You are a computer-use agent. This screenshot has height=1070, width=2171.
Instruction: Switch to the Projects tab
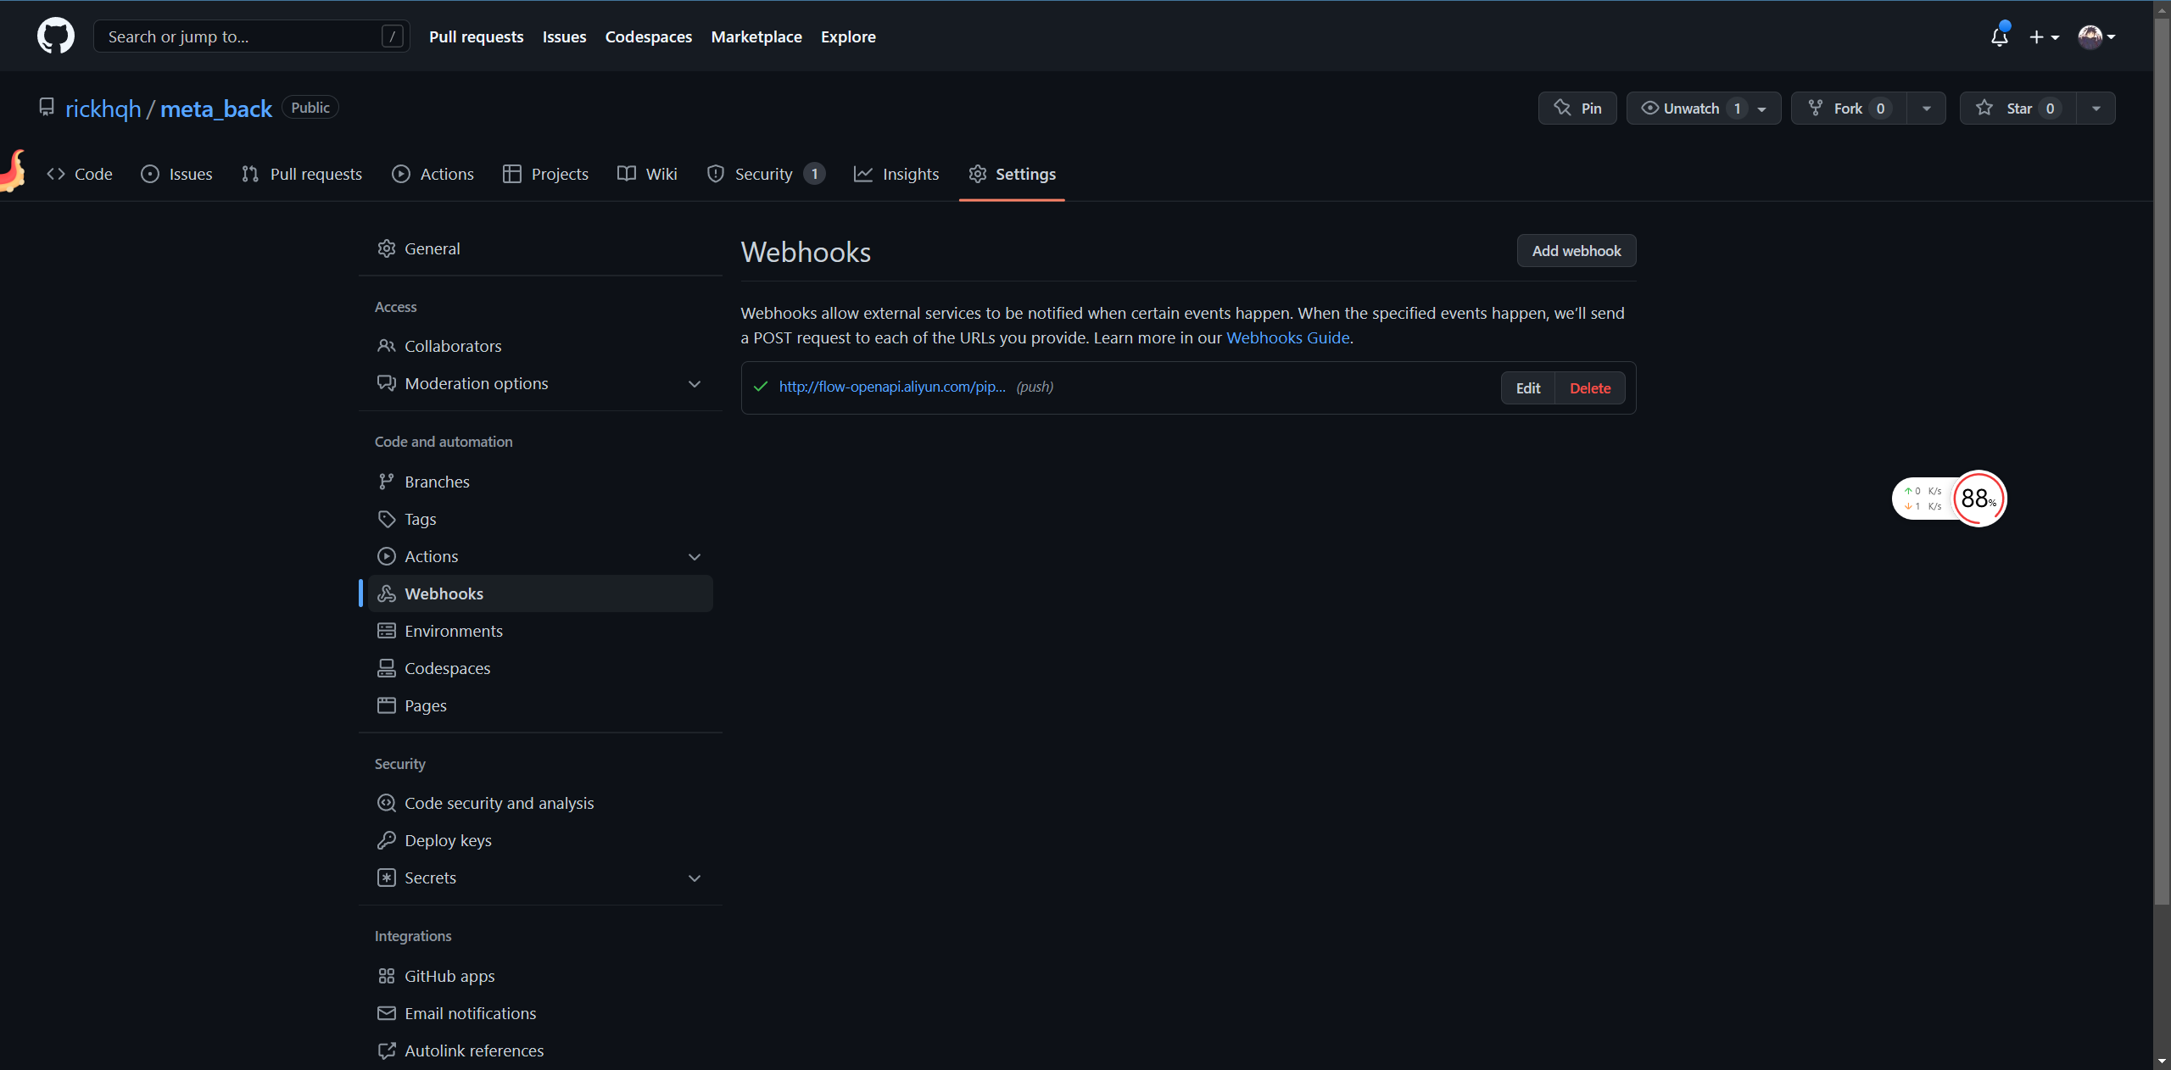(545, 174)
